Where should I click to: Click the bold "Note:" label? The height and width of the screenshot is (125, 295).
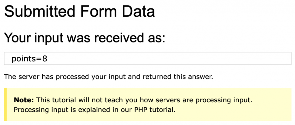click(24, 100)
